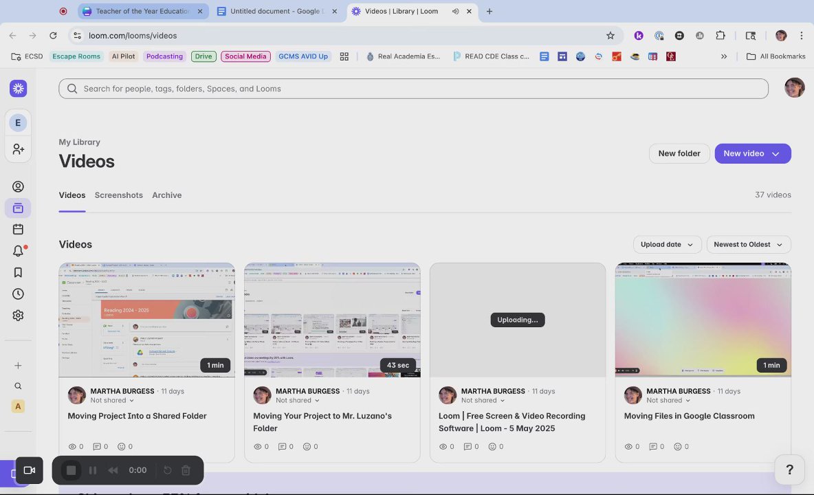This screenshot has width=814, height=495.
Task: Click user avatar at top right of Loom
Action: click(x=794, y=88)
